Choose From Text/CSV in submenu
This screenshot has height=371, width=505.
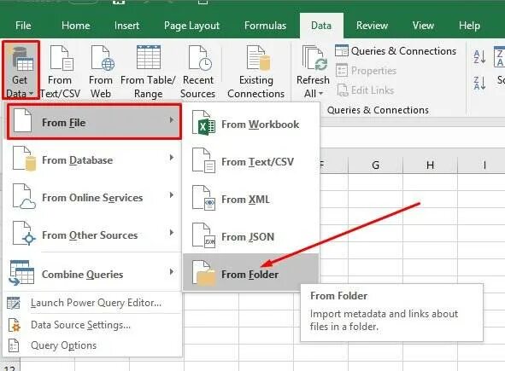tap(251, 162)
